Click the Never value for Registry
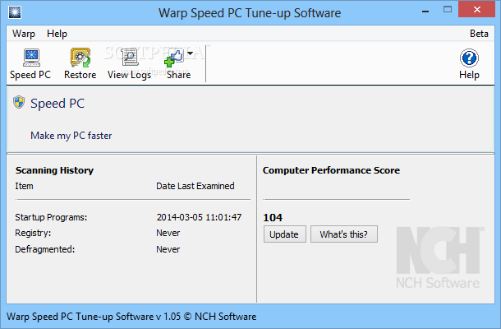 (x=168, y=233)
